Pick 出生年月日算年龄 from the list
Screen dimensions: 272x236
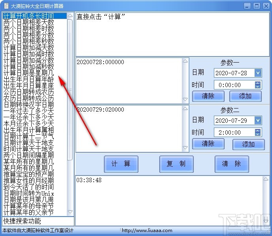(35, 80)
